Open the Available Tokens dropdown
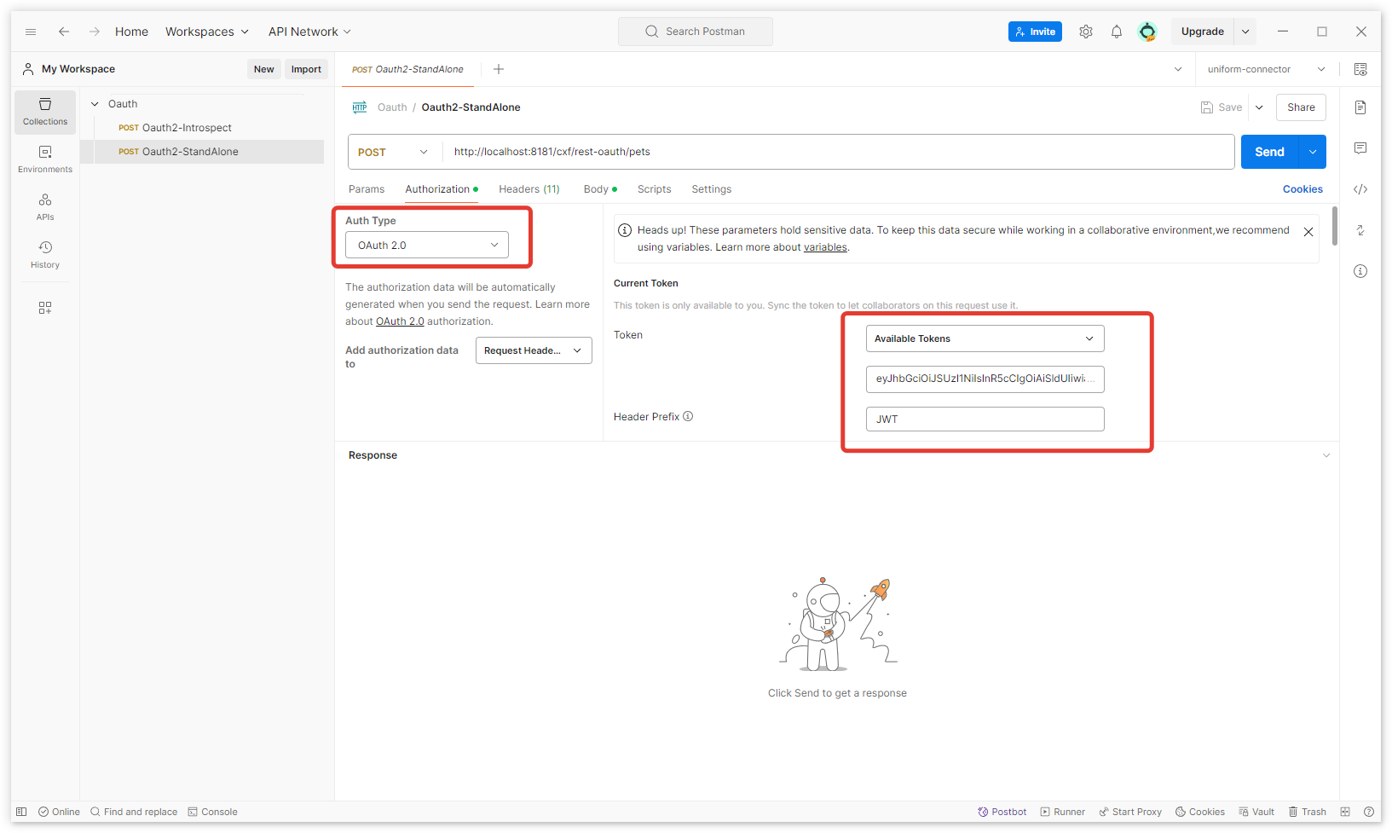1392x833 pixels. [x=985, y=338]
